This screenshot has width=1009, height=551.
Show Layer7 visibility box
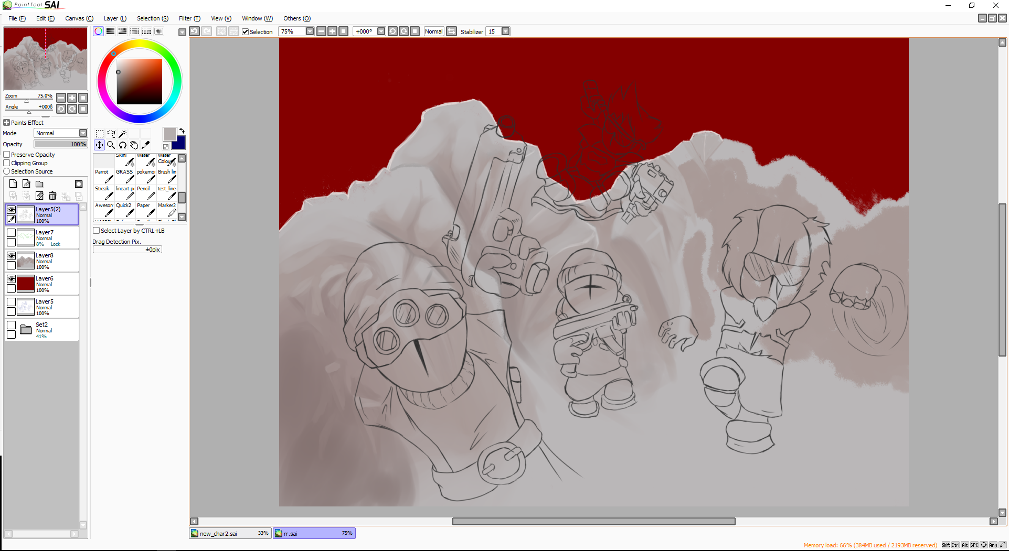click(11, 233)
